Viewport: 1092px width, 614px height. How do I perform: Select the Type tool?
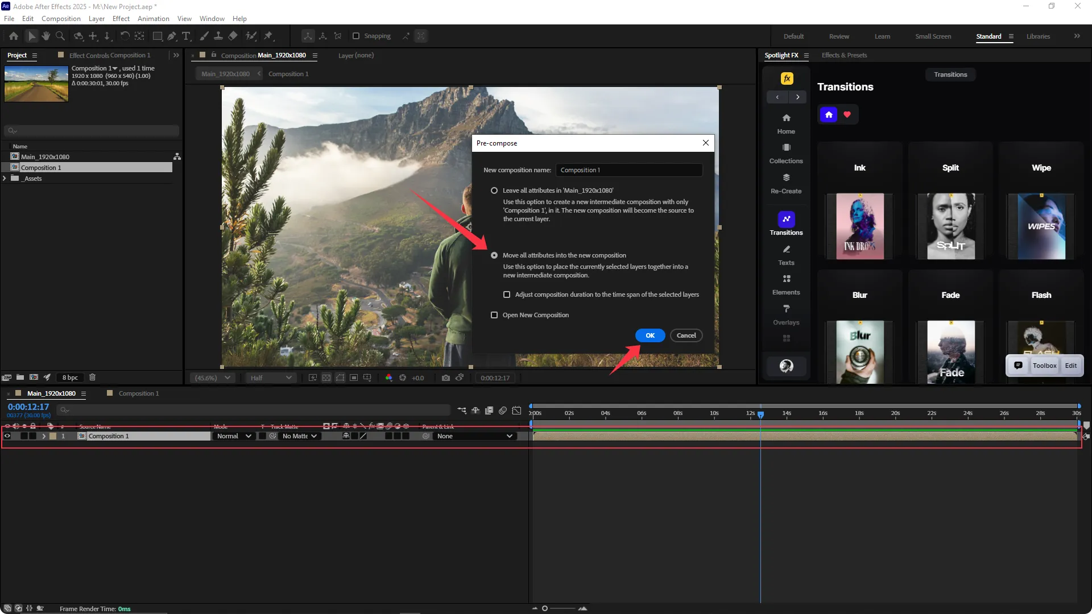pyautogui.click(x=186, y=36)
